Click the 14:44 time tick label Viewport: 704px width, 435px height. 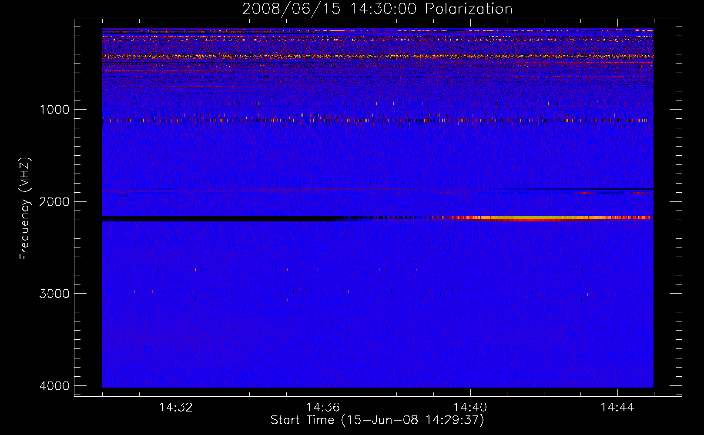pos(617,408)
